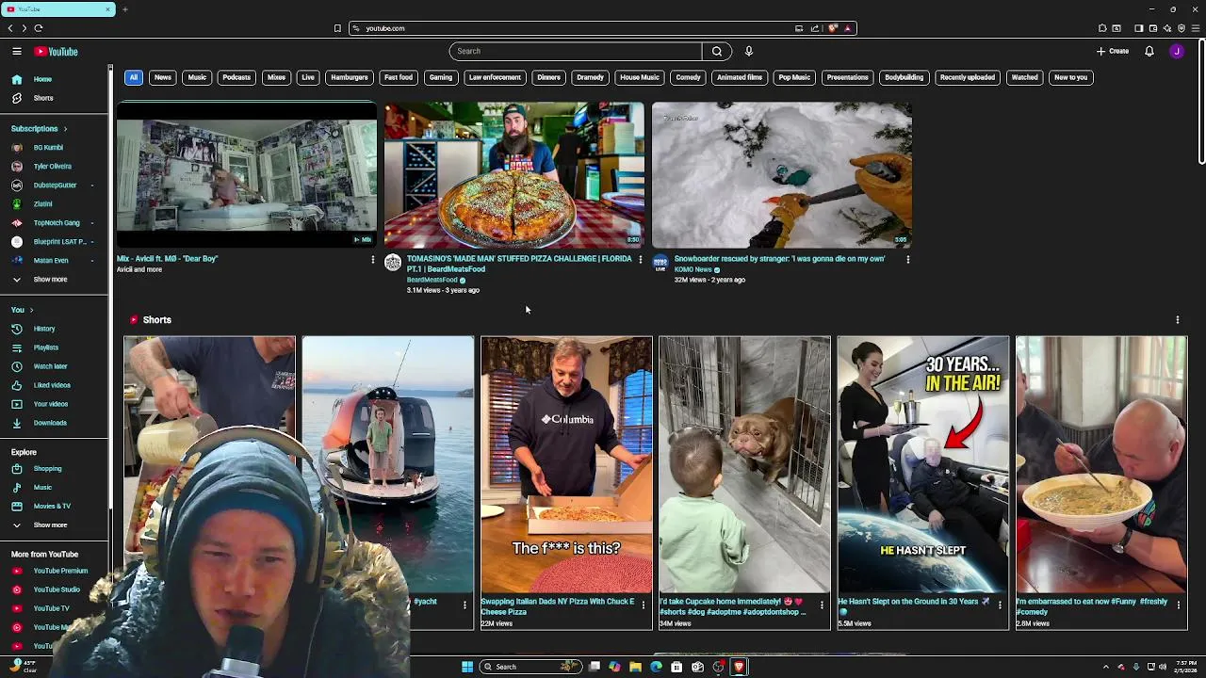1206x678 pixels.
Task: Expand Show more under Explore
Action: (x=50, y=525)
